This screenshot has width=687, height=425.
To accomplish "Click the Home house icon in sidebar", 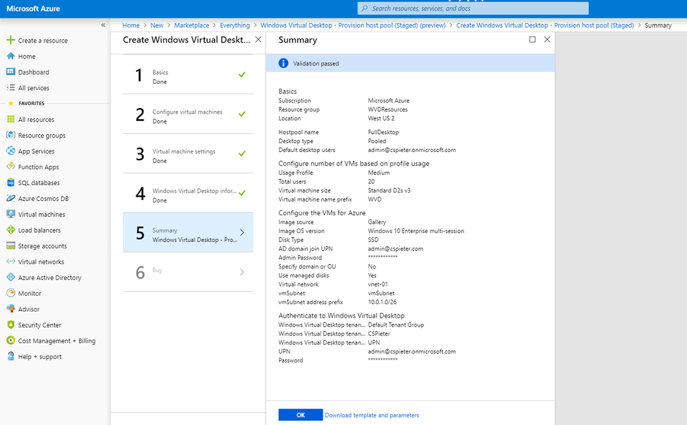I will click(10, 56).
